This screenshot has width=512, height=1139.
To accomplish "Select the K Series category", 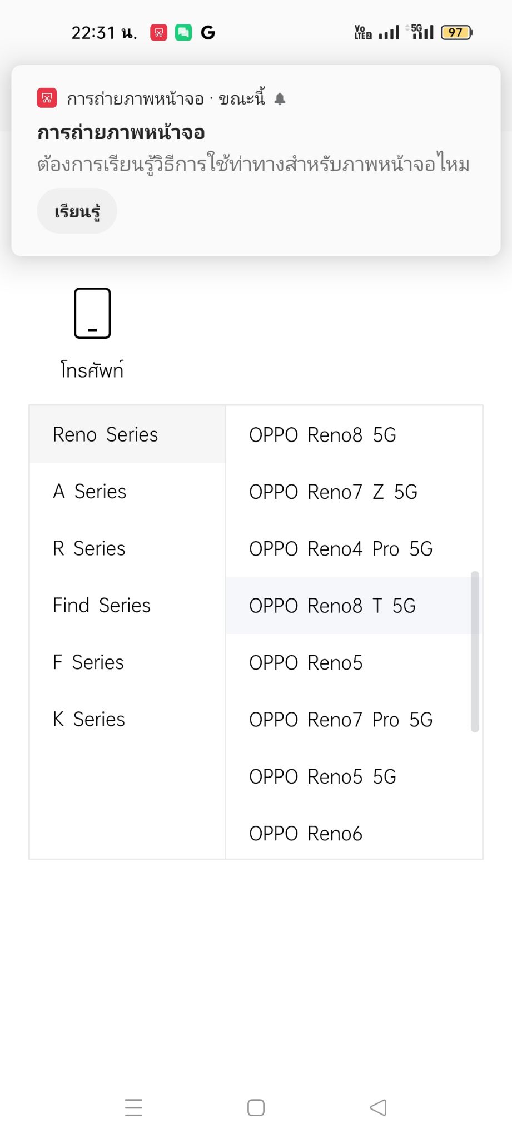I will [127, 719].
